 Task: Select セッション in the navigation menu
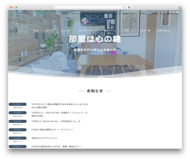[x=66, y=31]
